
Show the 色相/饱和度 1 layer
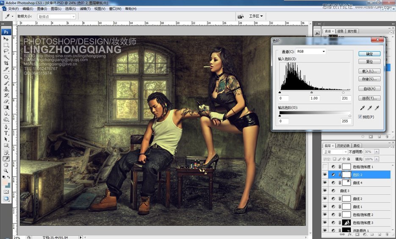(x=325, y=167)
